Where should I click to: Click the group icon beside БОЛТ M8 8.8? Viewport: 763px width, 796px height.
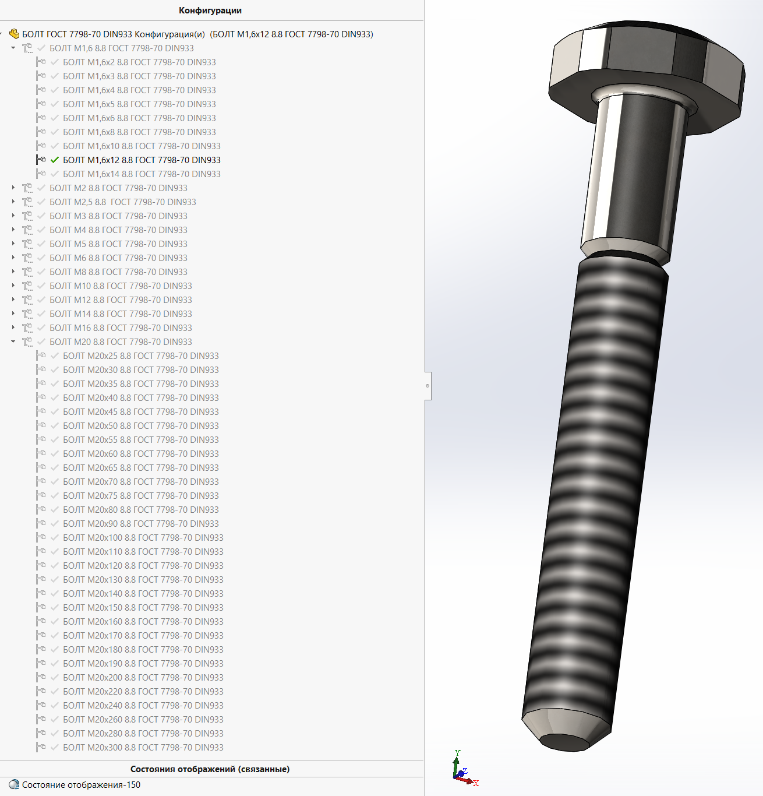(27, 272)
